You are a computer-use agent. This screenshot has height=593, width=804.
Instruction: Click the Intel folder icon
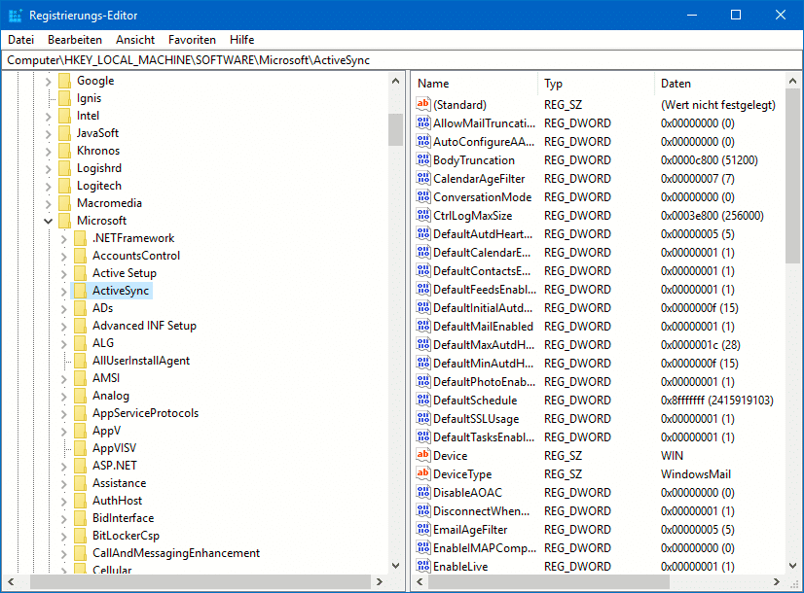(x=64, y=116)
